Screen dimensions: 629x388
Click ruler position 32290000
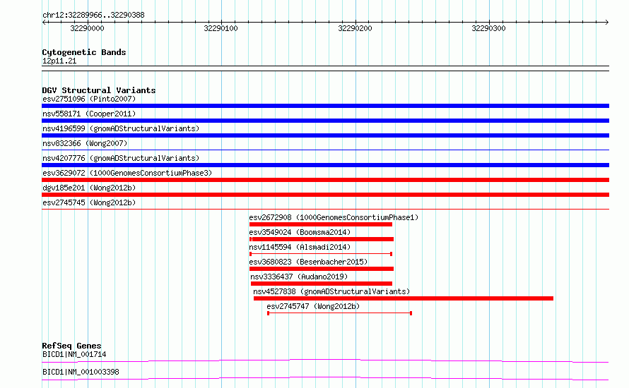(x=87, y=28)
